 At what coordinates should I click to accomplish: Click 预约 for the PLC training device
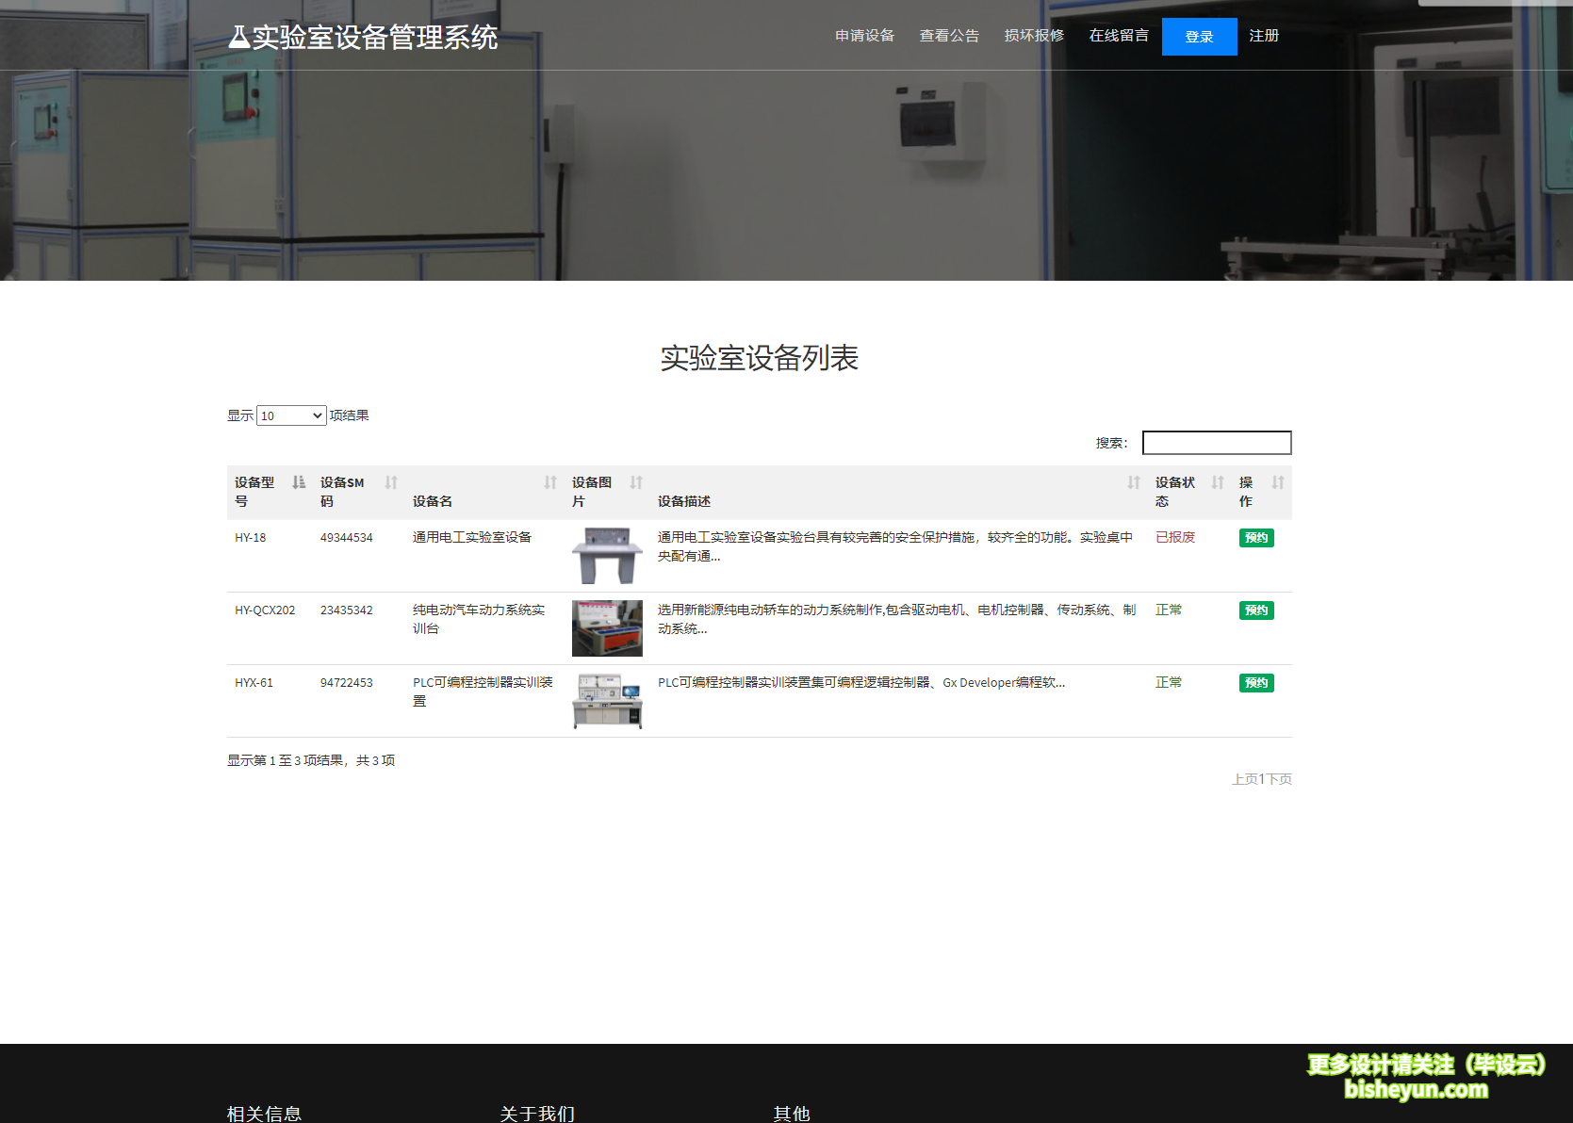(1256, 682)
